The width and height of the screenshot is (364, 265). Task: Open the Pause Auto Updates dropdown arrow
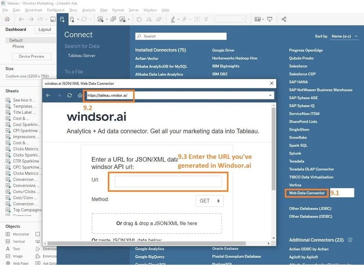click(78, 19)
